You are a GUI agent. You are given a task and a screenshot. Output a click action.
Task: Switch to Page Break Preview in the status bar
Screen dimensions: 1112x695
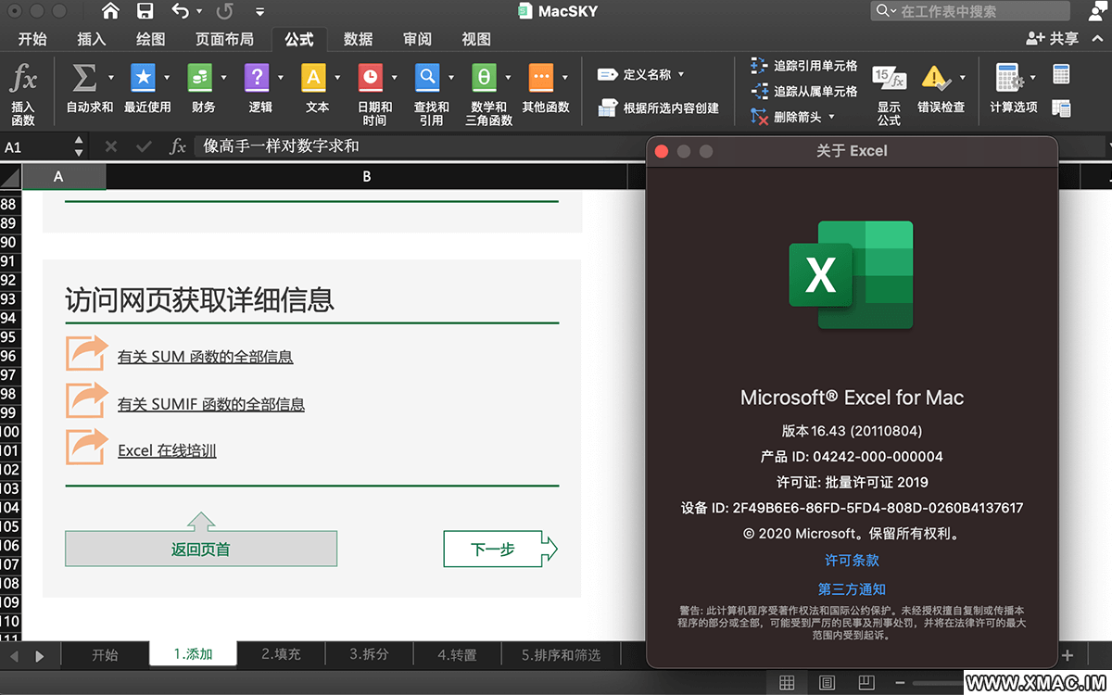(866, 683)
